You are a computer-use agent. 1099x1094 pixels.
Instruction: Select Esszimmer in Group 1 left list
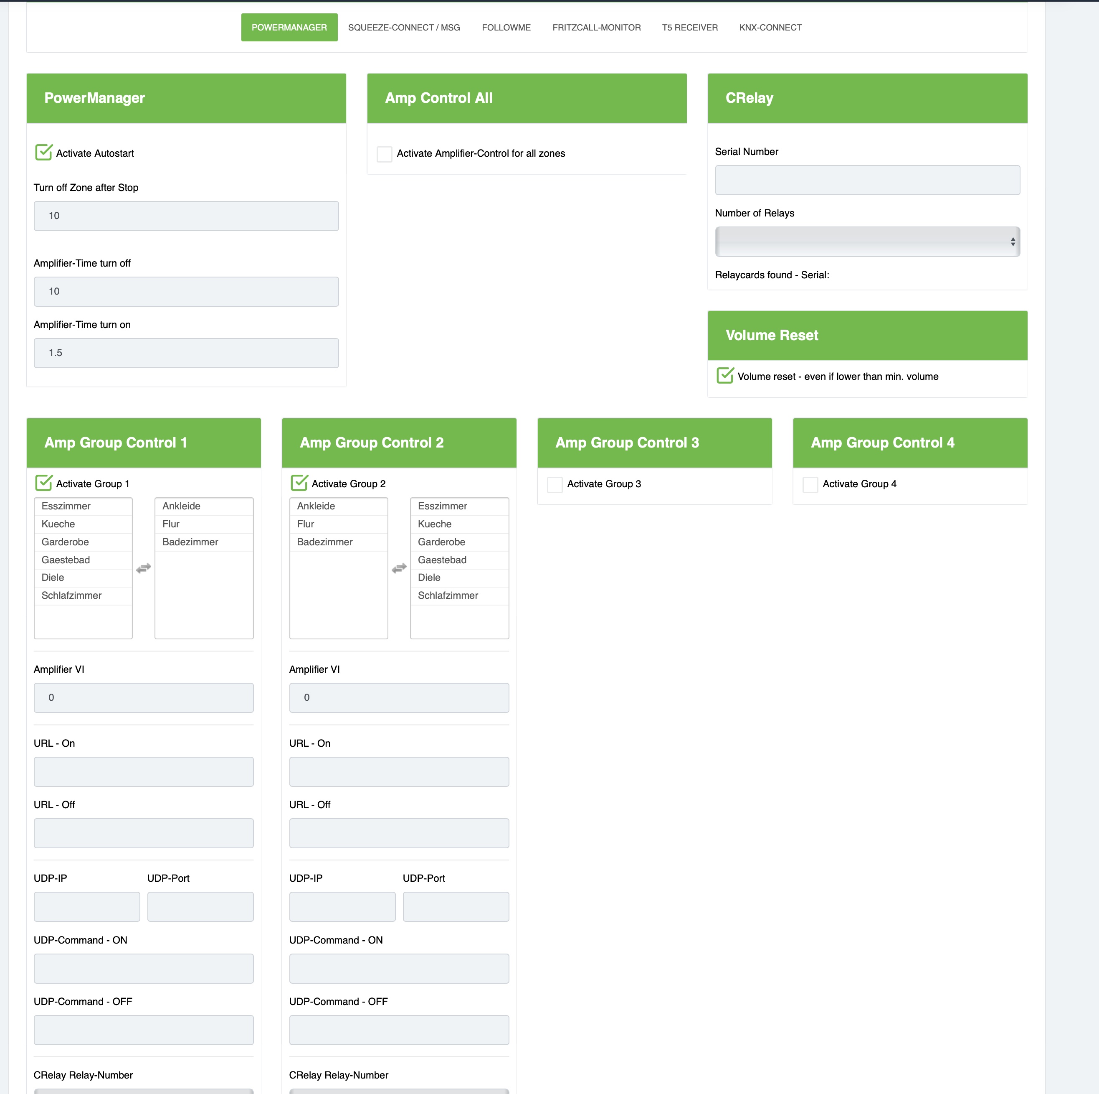click(x=83, y=506)
